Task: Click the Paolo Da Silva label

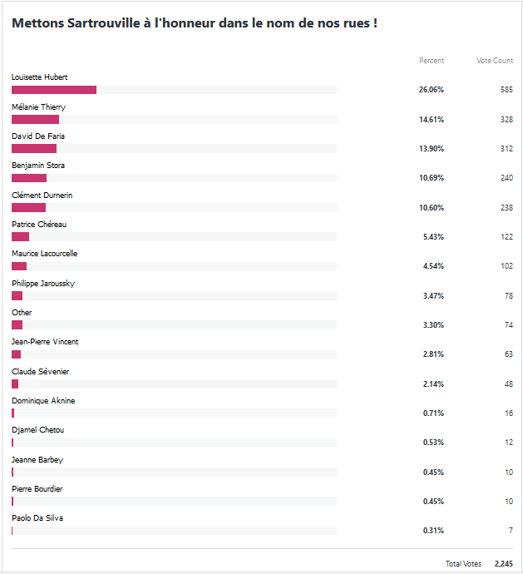Action: (37, 518)
